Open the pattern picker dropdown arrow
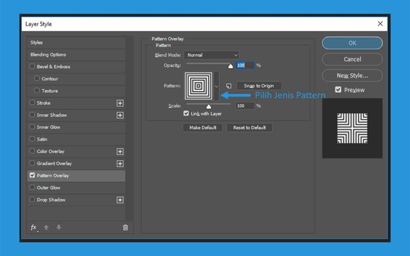The height and width of the screenshot is (256, 410). click(216, 86)
